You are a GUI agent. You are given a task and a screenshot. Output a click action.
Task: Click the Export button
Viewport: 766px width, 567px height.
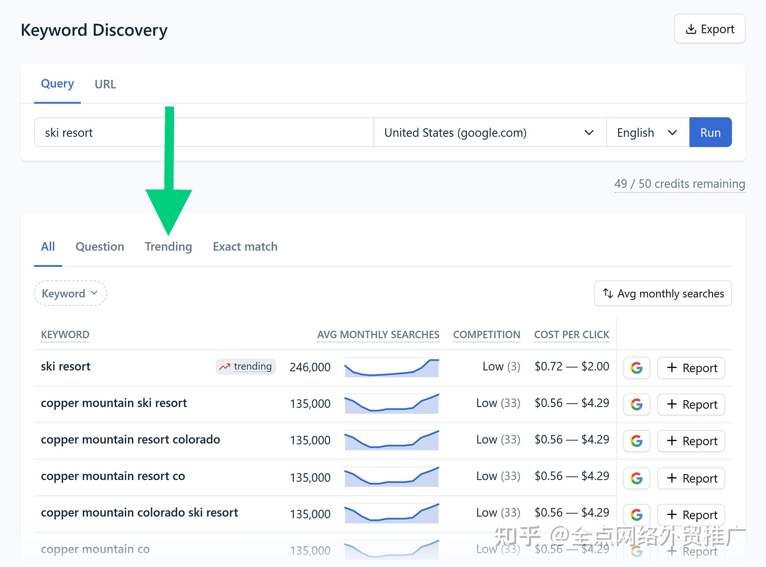click(x=710, y=29)
